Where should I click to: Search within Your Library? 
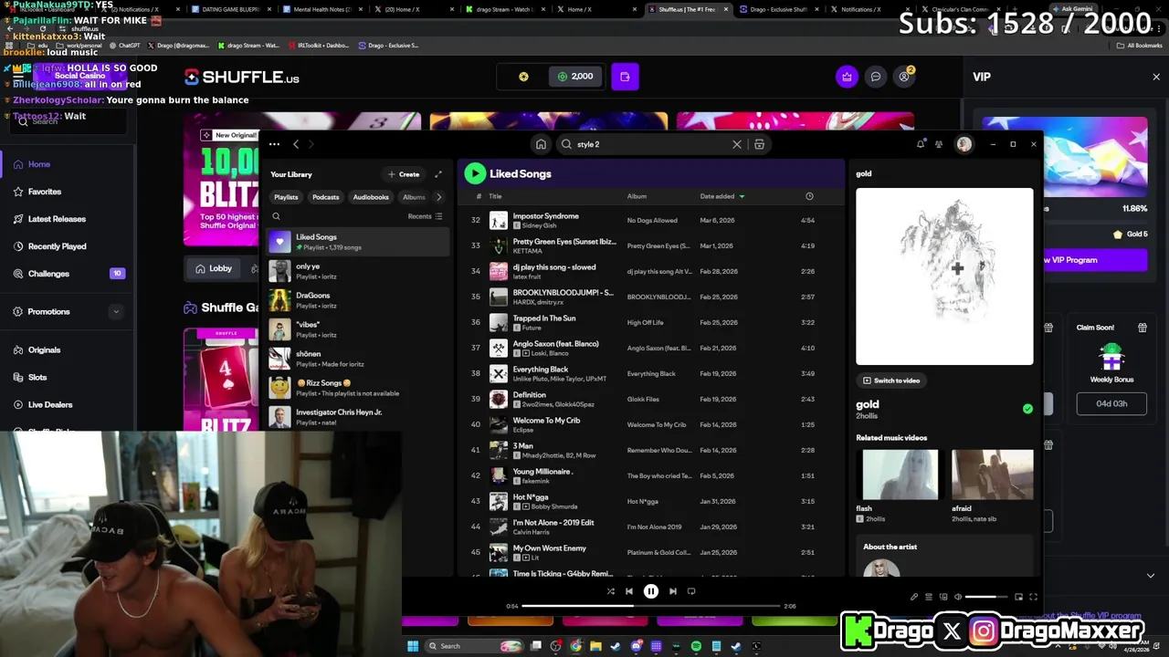pos(276,216)
